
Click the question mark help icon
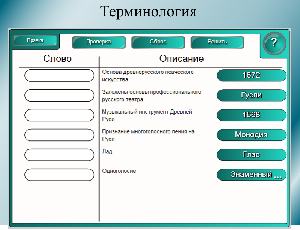pos(274,43)
